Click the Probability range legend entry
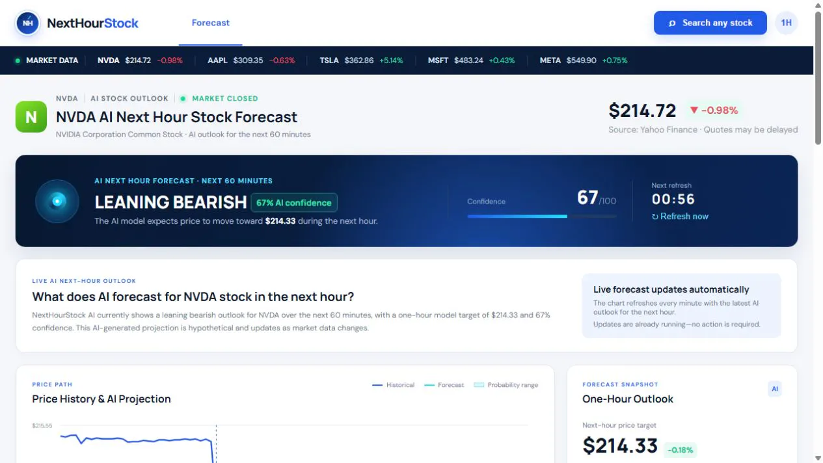 (x=506, y=385)
